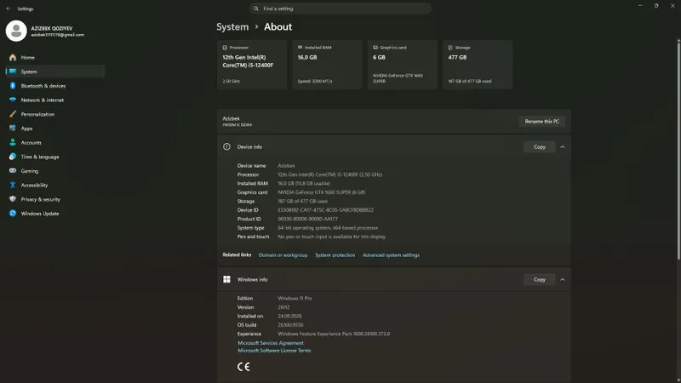681x383 pixels.
Task: Click the Processor summary card
Action: pos(252,65)
